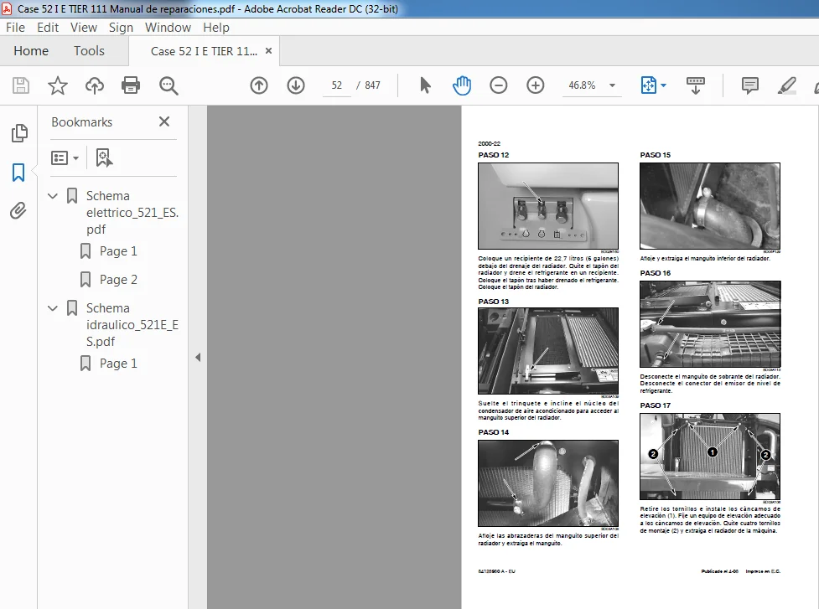The height and width of the screenshot is (609, 819).
Task: Toggle the Bookmarks panel sidebar icon
Action: (18, 173)
